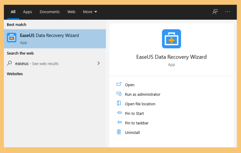
Task: Expand the More dropdown
Action: 90,12
